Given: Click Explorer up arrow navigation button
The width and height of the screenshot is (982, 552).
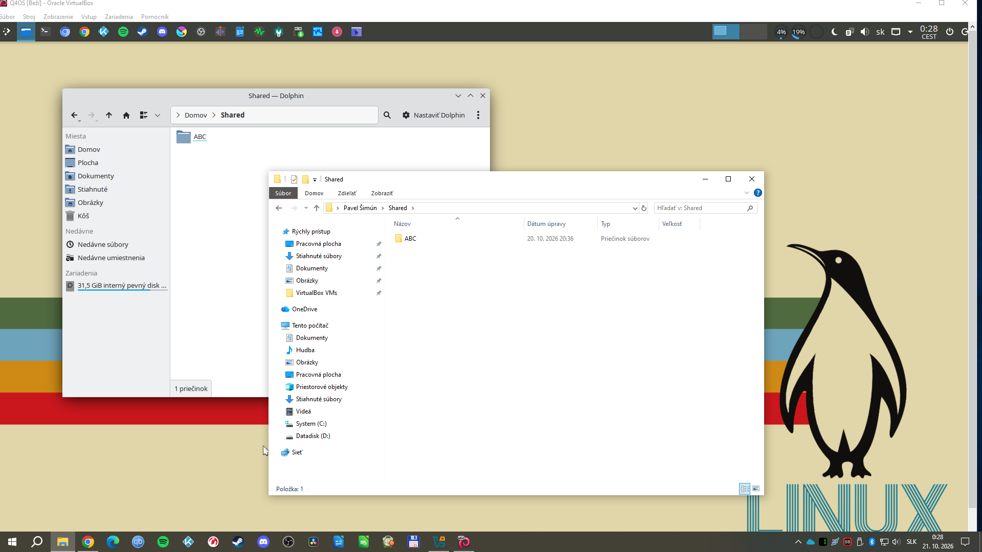Looking at the screenshot, I should [x=317, y=208].
